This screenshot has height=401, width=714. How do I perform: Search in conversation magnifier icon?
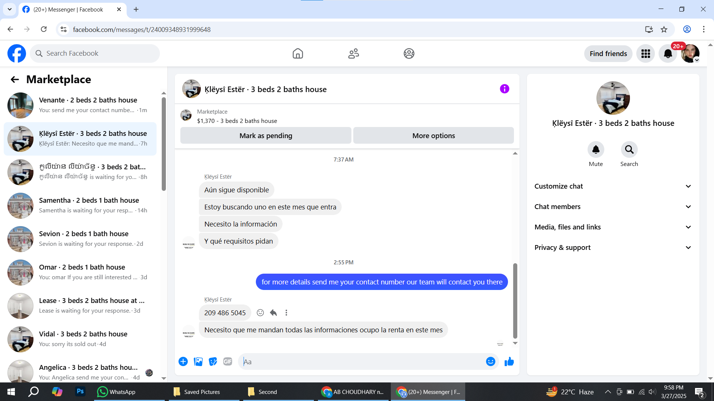pos(629,149)
